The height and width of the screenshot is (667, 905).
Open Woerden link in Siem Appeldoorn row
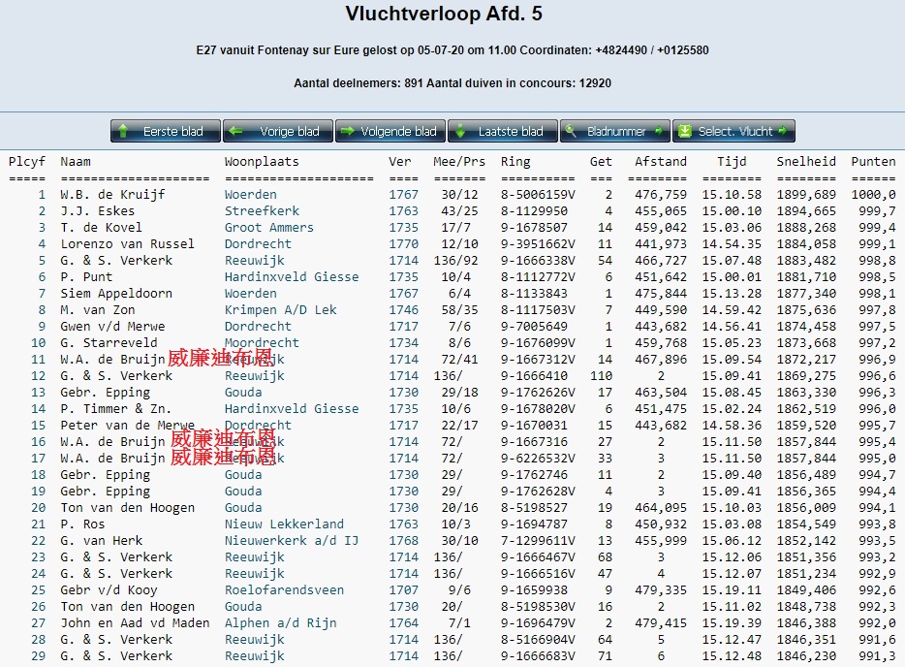[x=251, y=294]
